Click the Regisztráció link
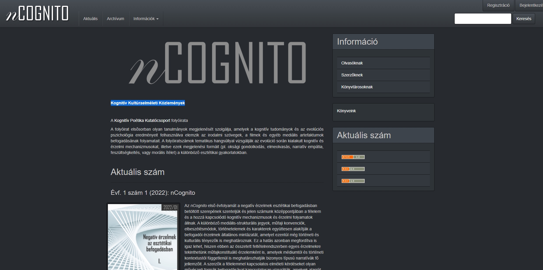 (x=498, y=5)
